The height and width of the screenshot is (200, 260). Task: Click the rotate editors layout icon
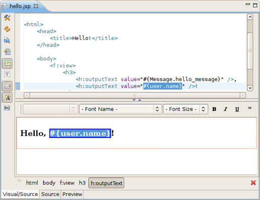coord(7,52)
